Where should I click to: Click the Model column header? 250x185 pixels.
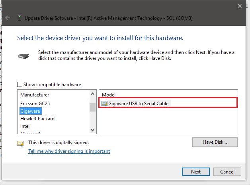pyautogui.click(x=109, y=95)
